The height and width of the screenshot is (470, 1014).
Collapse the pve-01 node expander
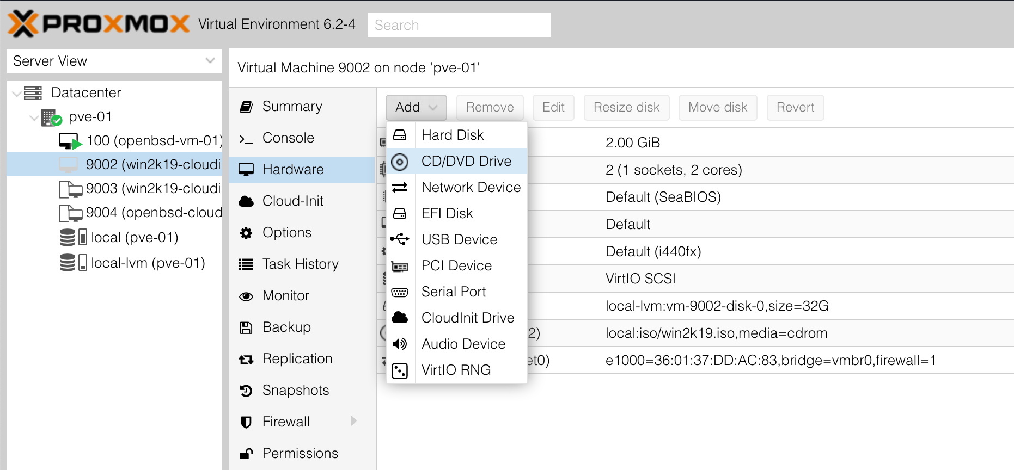click(x=34, y=117)
